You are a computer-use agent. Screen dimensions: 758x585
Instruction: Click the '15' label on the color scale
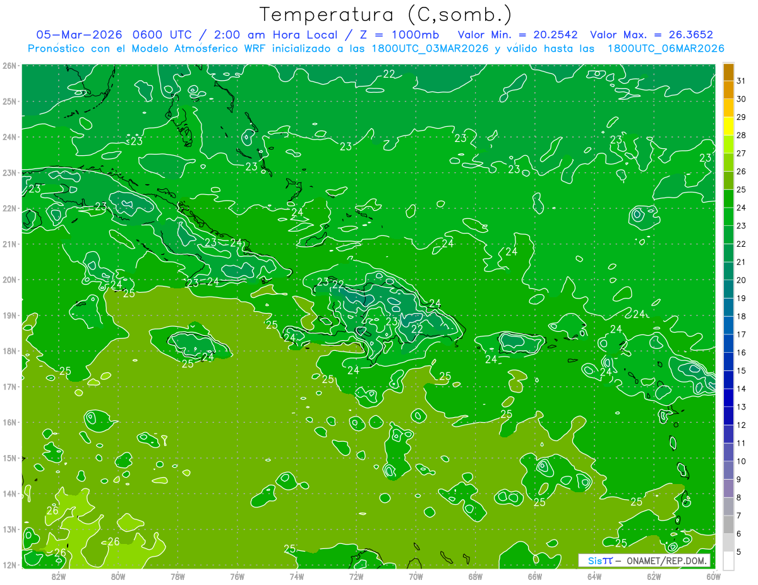(741, 370)
